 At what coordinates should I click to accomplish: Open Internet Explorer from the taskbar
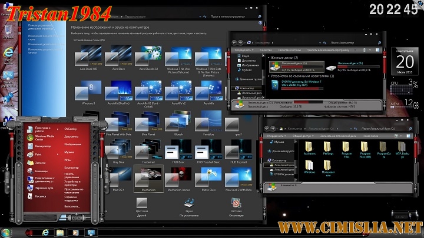coord(46,232)
